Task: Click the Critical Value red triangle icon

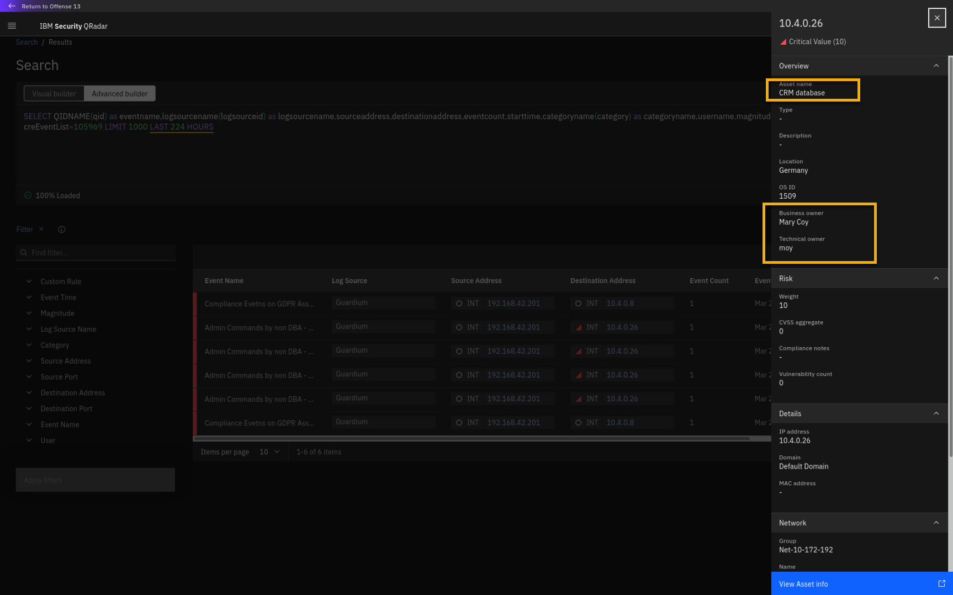Action: (x=783, y=42)
